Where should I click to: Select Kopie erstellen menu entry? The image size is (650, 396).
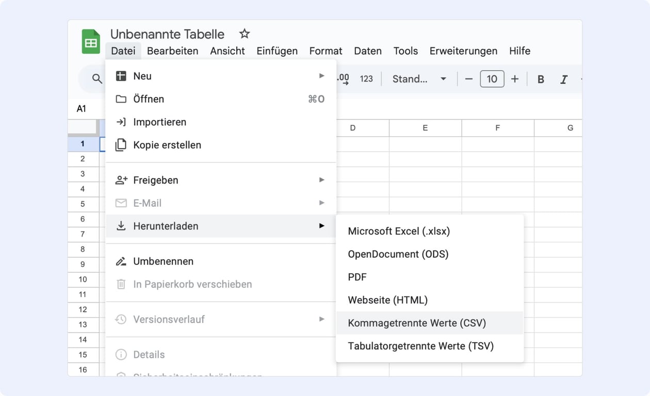pyautogui.click(x=221, y=145)
